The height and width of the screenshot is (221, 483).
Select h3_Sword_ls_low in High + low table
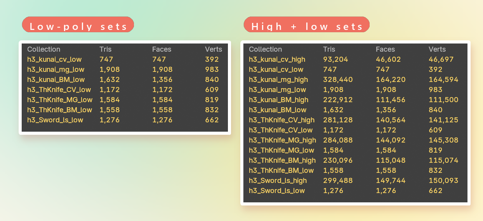pos(277,191)
